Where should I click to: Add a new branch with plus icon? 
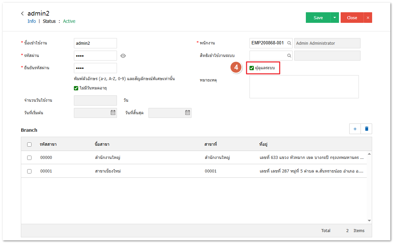(355, 129)
